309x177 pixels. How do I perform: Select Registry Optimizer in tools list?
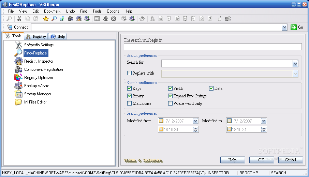[39, 78]
